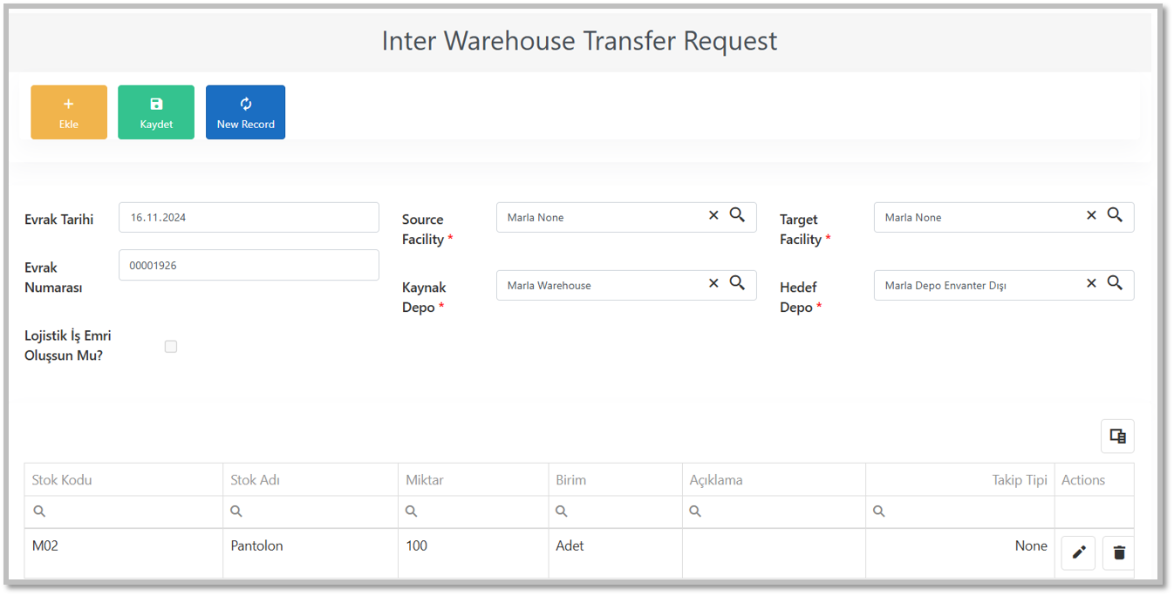Search for a Hedef Depo warehouse
Viewport: 1174px width, 596px height.
point(1115,284)
